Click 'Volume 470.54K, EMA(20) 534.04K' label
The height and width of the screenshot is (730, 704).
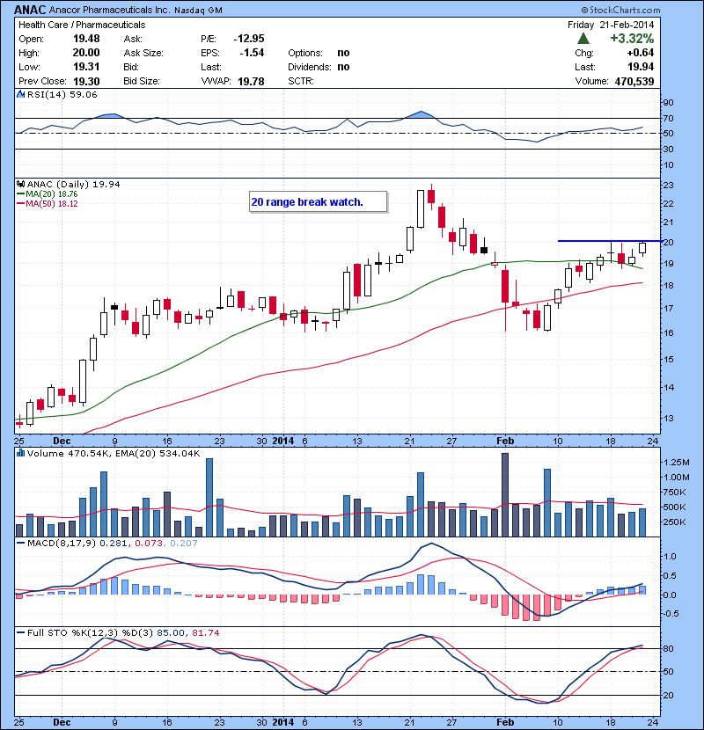114,453
